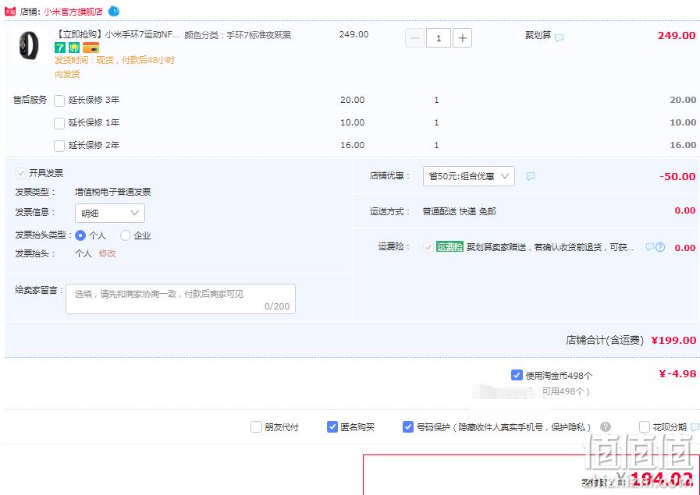The image size is (700, 495).
Task: Click the comment bubble icon beside 聚划算
Action: [559, 38]
